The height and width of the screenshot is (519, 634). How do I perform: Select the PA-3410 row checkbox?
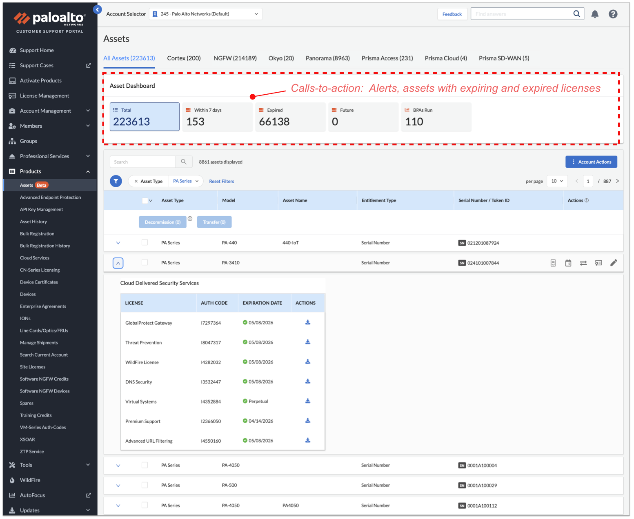[x=145, y=262]
